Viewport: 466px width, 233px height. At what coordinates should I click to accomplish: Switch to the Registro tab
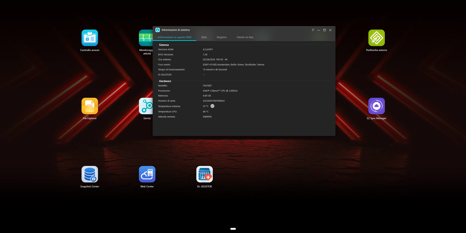point(222,37)
